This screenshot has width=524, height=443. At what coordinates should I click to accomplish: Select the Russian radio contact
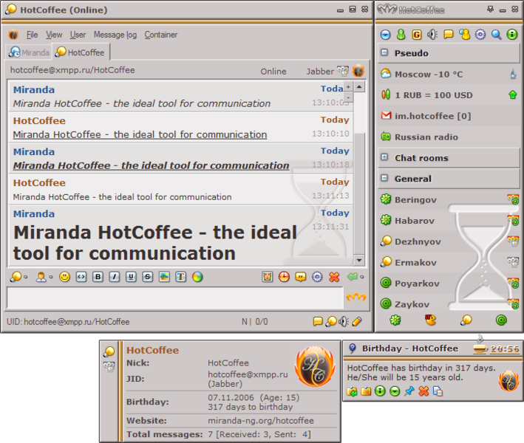click(x=449, y=137)
